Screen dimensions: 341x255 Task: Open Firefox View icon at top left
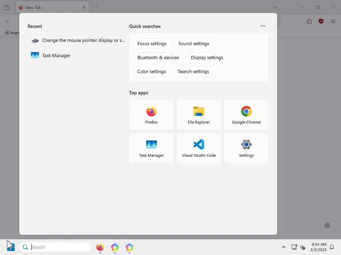coord(7,7)
